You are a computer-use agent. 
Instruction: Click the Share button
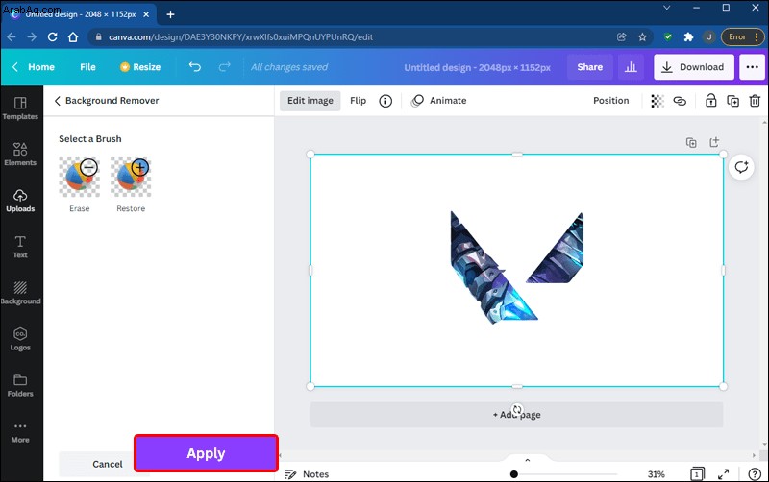pos(589,67)
